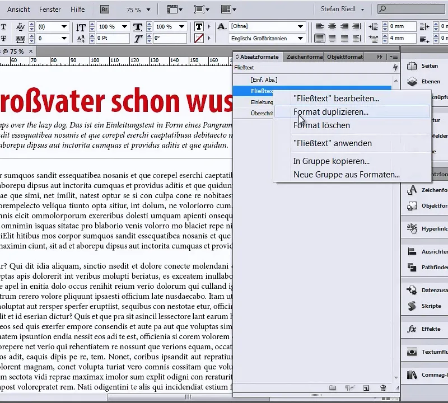Open the Fenster menu
This screenshot has width=448, height=403.
click(50, 10)
